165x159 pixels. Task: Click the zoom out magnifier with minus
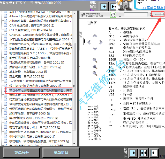(95, 73)
